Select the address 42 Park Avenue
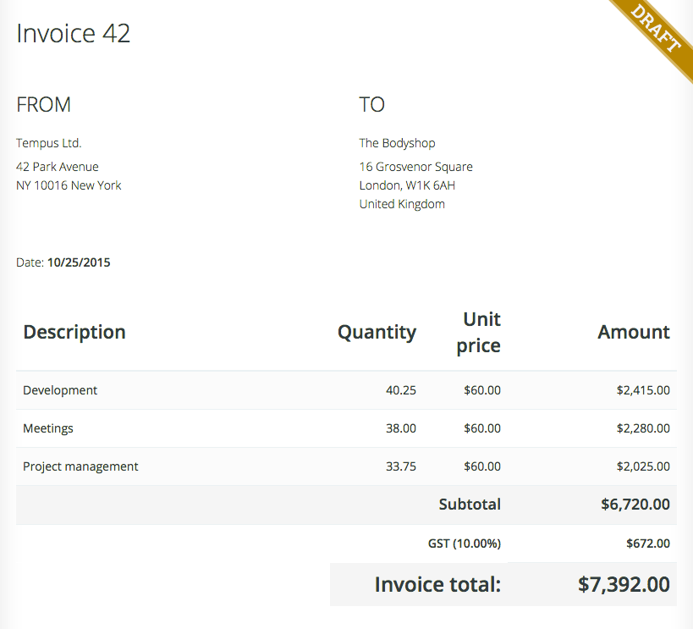This screenshot has height=629, width=693. click(57, 166)
